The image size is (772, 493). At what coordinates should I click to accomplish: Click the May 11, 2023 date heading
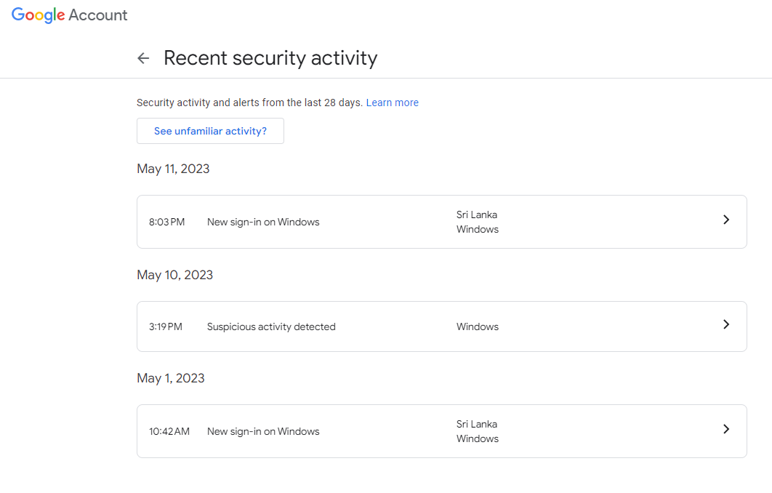pos(173,169)
